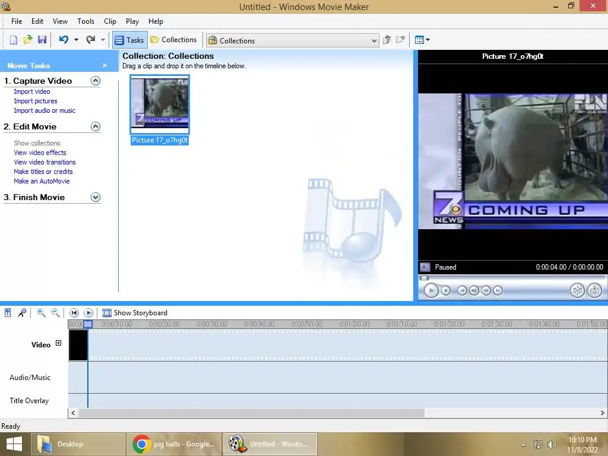The width and height of the screenshot is (608, 456).
Task: Toggle the Tasks pane button
Action: click(x=130, y=40)
